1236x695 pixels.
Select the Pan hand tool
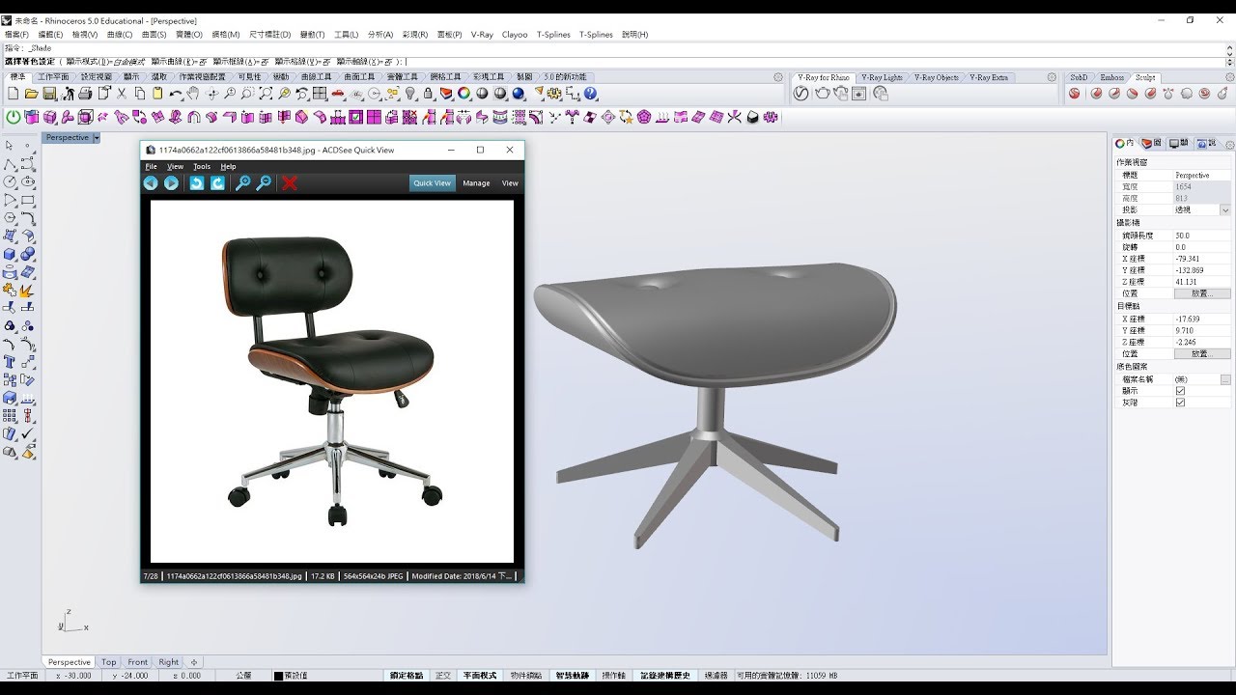[x=193, y=94]
